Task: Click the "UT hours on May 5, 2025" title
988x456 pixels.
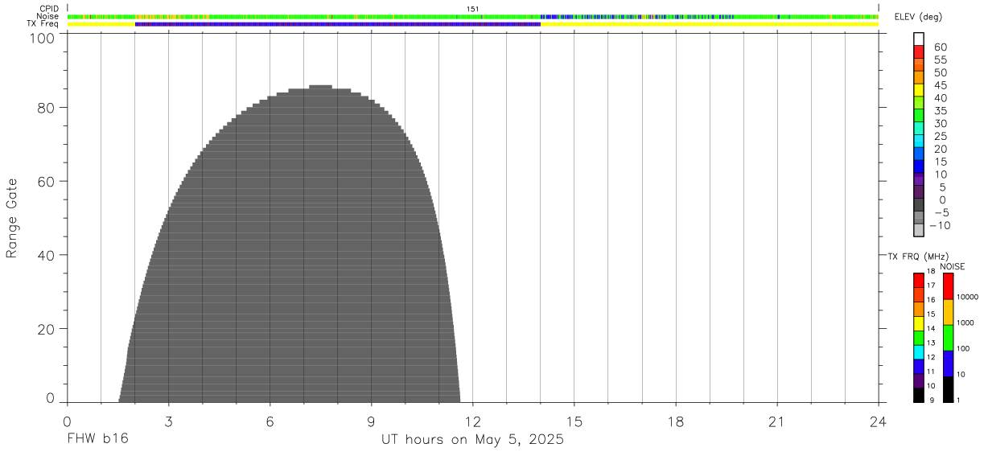Action: tap(472, 440)
